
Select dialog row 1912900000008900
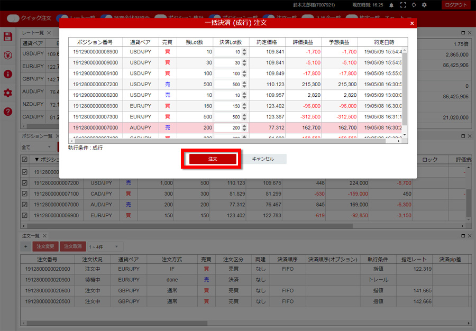click(235, 52)
